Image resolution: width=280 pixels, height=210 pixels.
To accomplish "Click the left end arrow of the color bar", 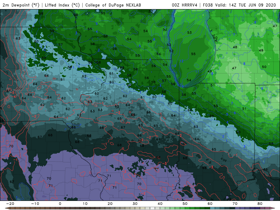I will (x=7, y=208).
